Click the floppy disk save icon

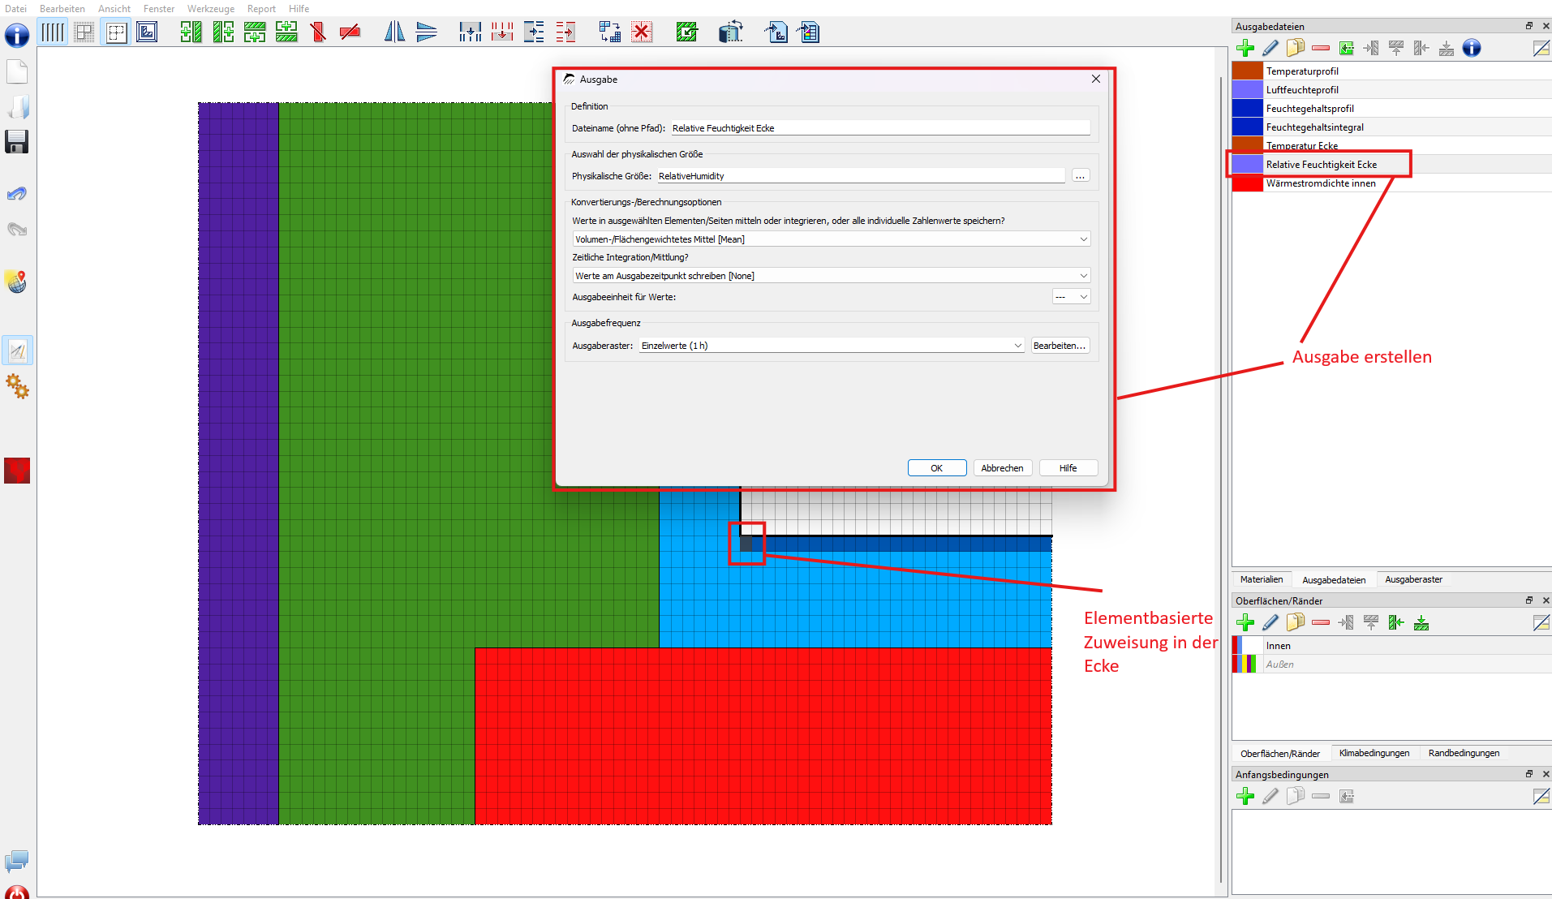(17, 142)
